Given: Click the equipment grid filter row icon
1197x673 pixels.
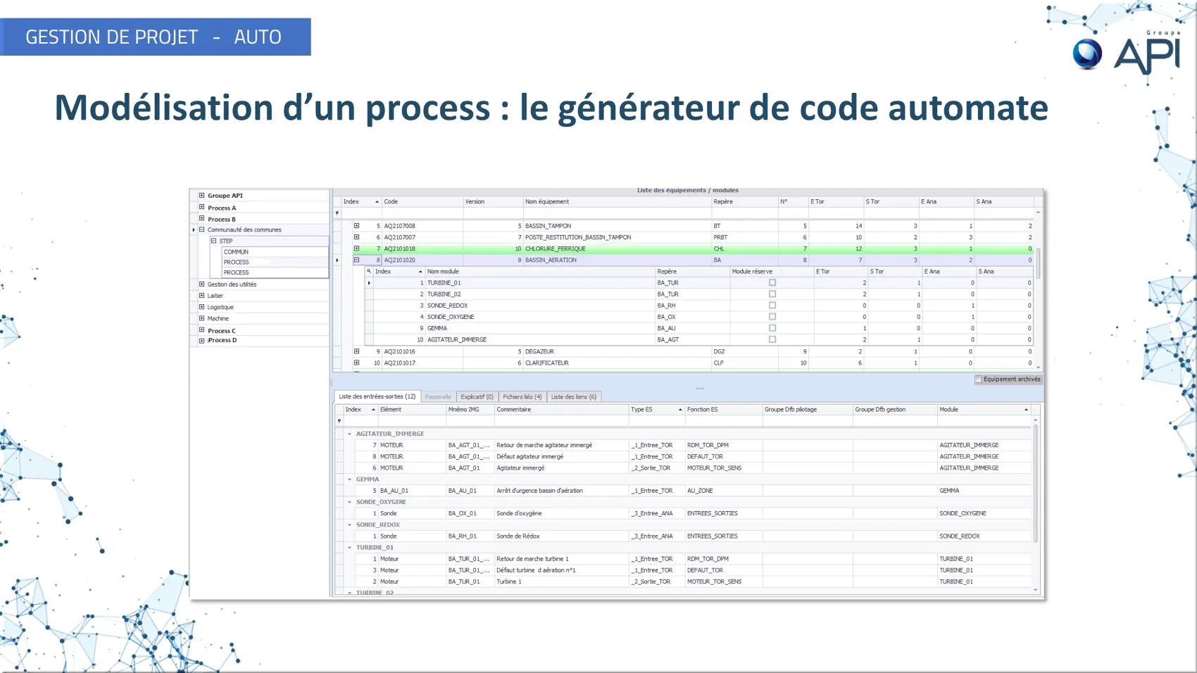Looking at the screenshot, I should point(337,213).
